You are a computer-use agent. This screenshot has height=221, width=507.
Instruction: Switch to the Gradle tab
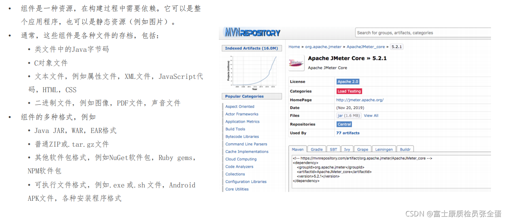(316, 149)
